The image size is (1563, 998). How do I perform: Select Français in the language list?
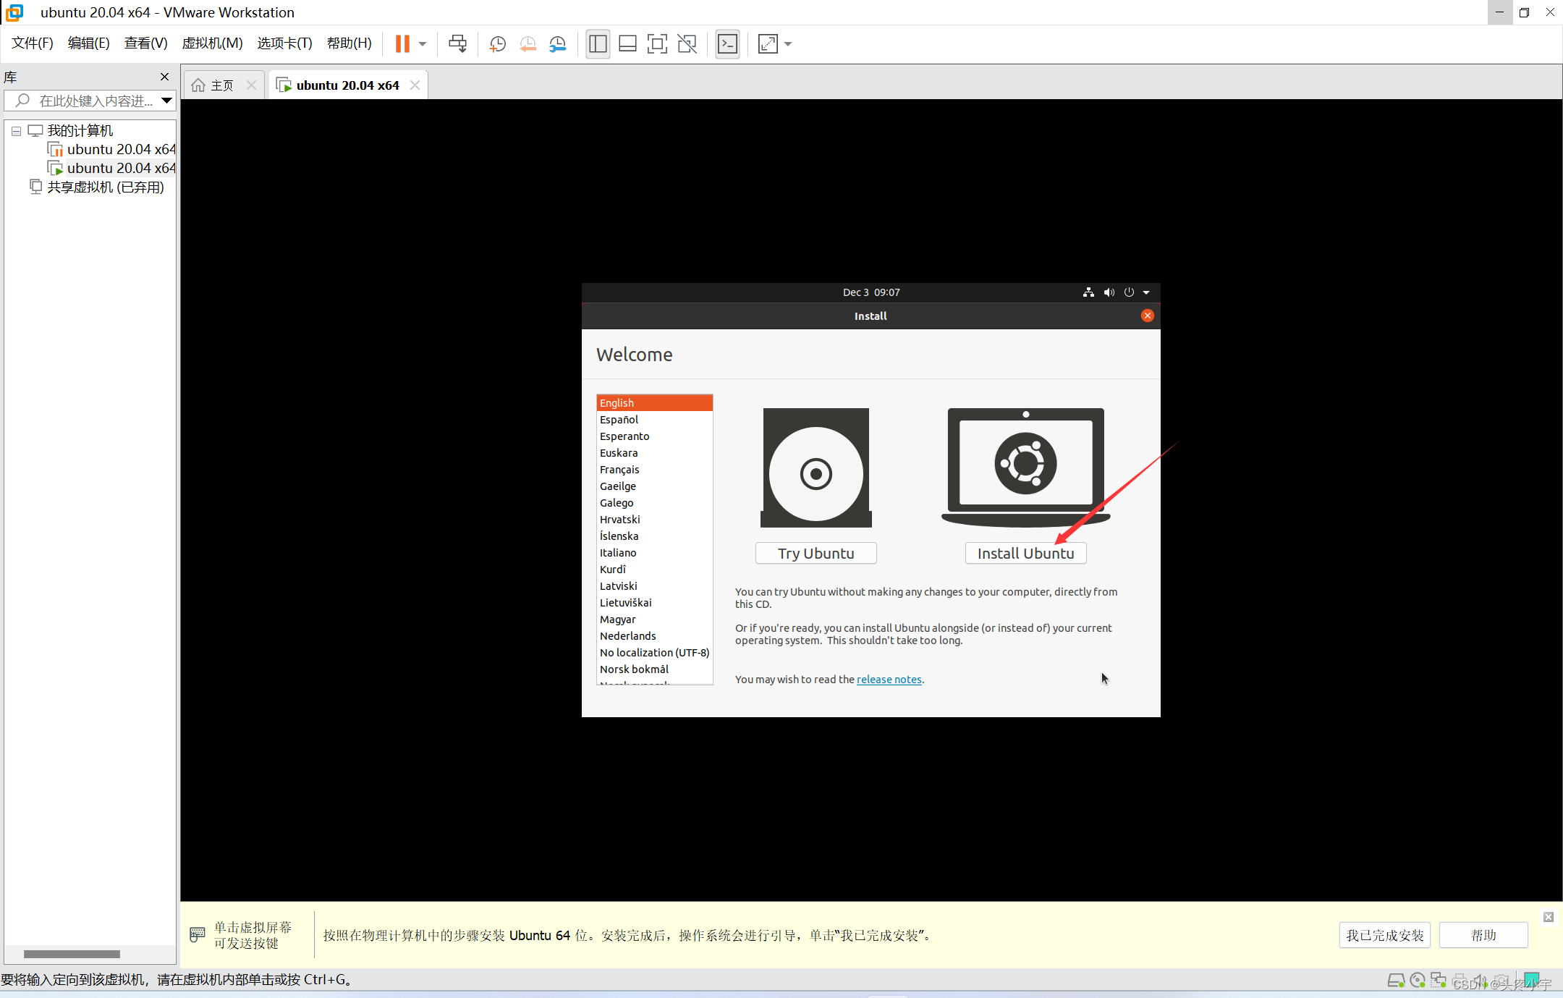click(655, 470)
